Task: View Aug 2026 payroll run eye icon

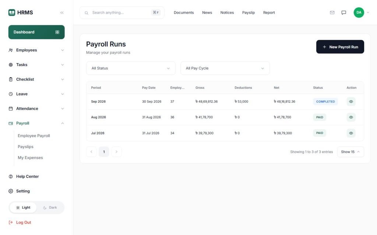Action: pos(351,117)
